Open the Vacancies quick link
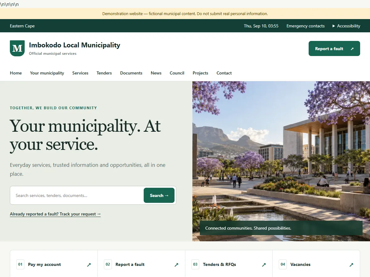370x277 pixels. click(x=316, y=264)
